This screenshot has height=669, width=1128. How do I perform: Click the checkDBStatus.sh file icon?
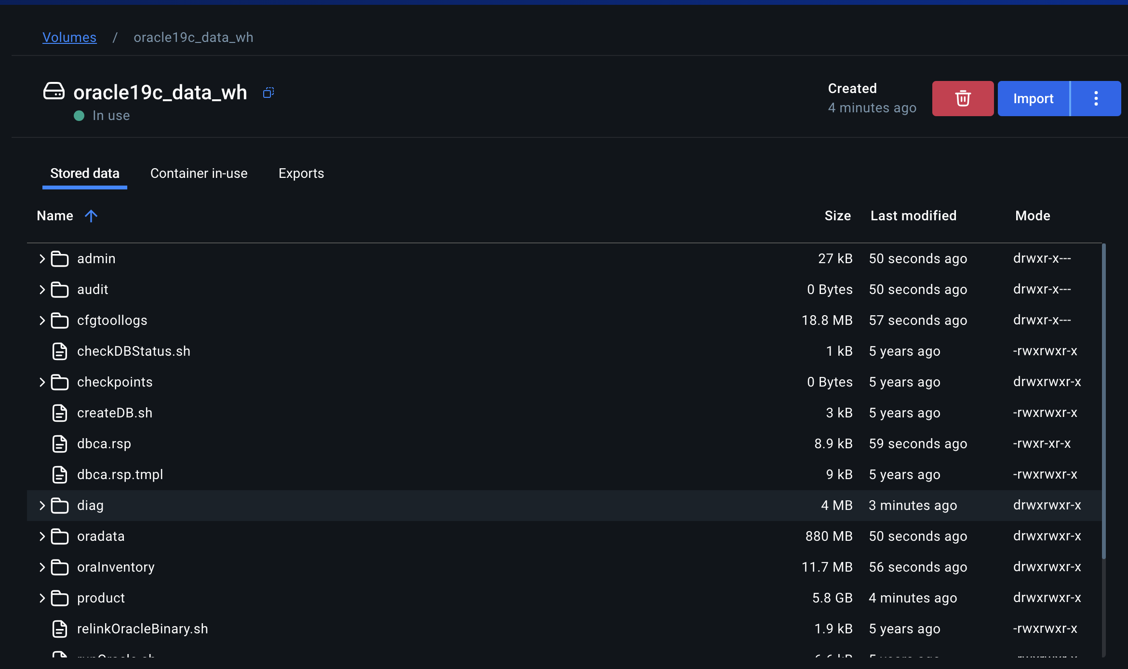point(60,351)
